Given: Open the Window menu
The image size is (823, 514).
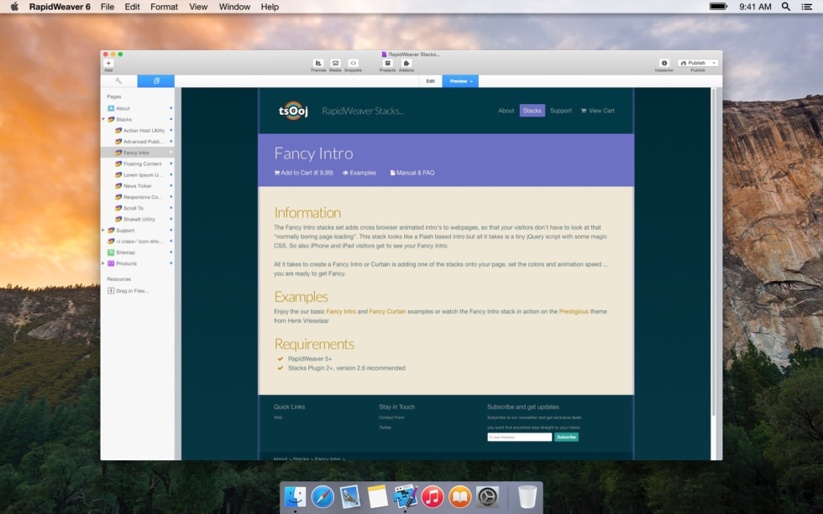Looking at the screenshot, I should coord(234,7).
